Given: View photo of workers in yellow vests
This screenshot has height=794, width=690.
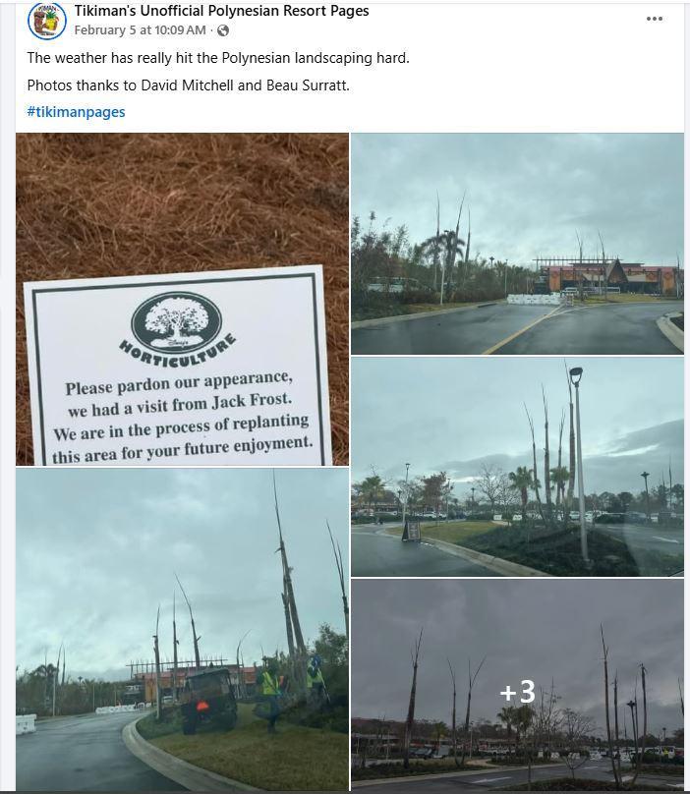Looking at the screenshot, I should 183,629.
